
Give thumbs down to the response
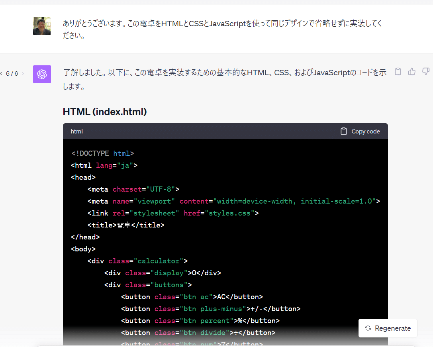tap(426, 72)
